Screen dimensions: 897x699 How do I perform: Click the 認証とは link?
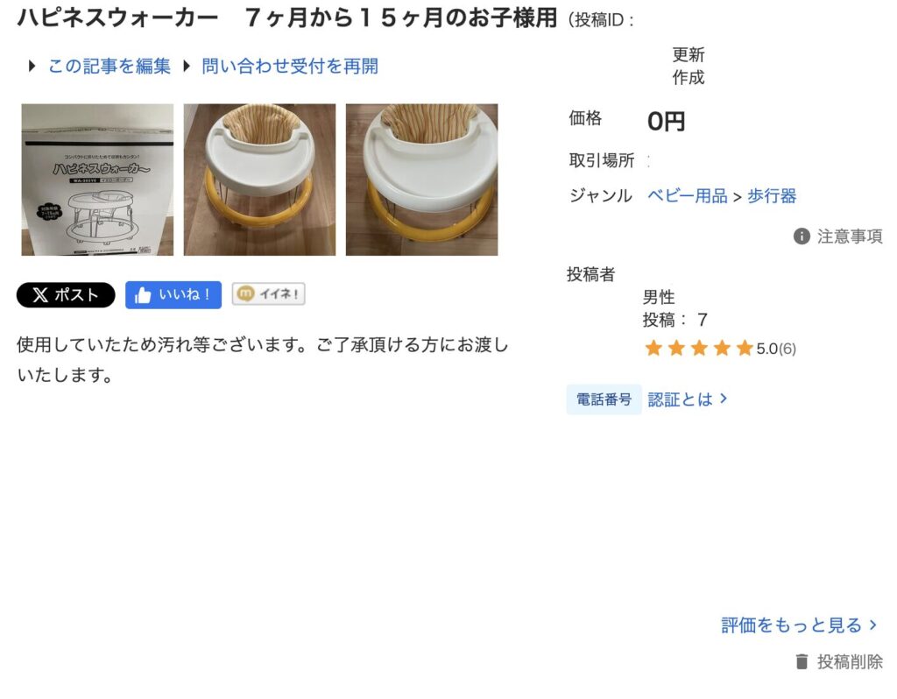point(687,399)
